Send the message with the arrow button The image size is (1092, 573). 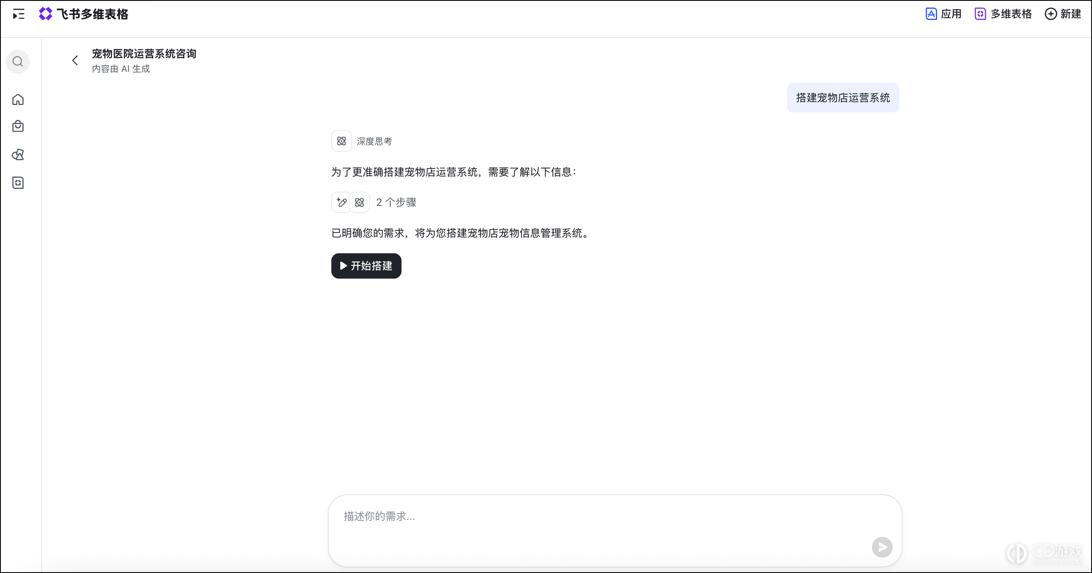tap(882, 547)
